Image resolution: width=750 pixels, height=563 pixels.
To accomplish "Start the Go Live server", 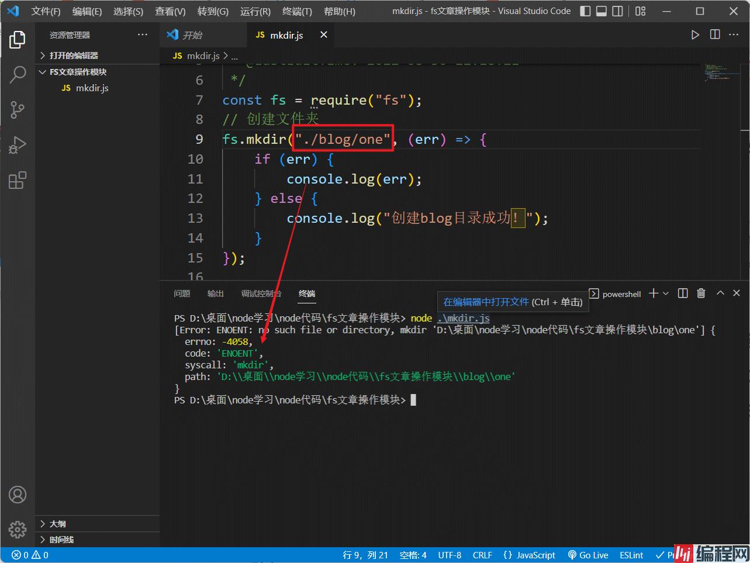I will tap(588, 555).
